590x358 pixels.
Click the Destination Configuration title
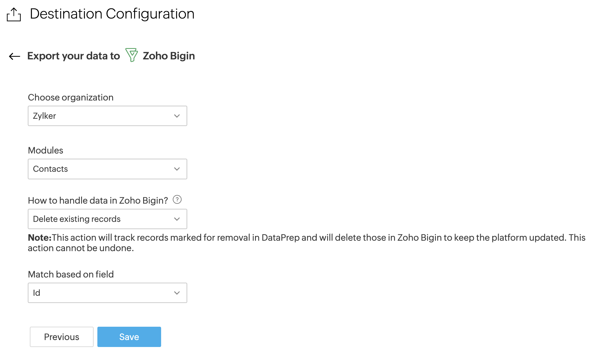pyautogui.click(x=112, y=14)
